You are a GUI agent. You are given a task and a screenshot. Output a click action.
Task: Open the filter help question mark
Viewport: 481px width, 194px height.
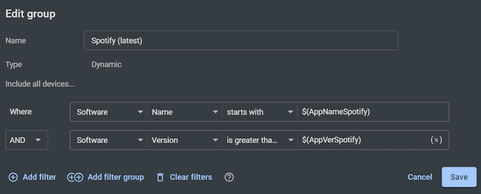[x=229, y=177]
